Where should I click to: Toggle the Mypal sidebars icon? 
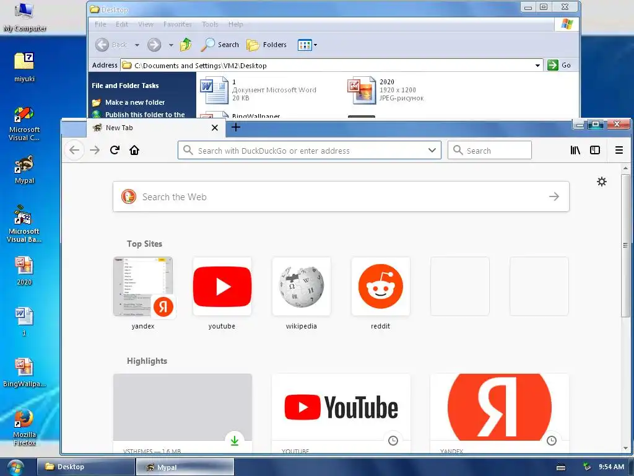[595, 150]
